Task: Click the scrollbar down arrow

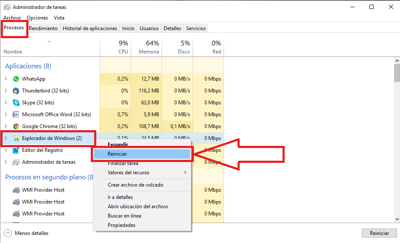Action: pos(397,219)
